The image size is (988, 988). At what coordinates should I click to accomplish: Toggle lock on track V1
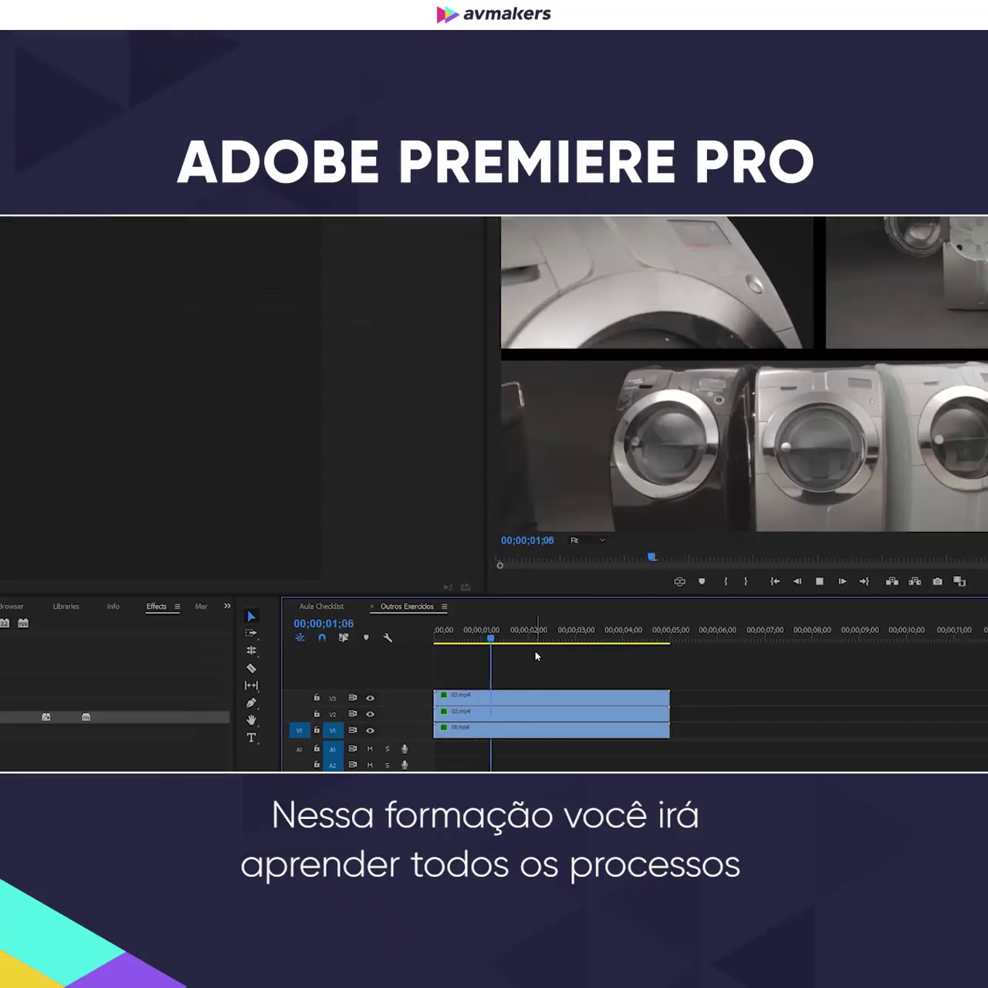[316, 729]
